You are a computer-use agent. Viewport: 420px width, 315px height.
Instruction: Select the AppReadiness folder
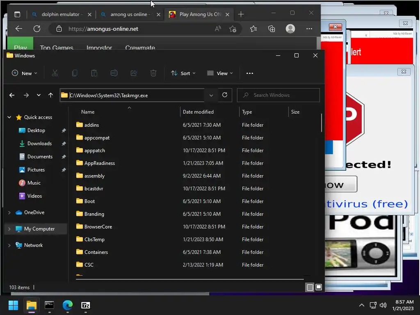click(x=99, y=163)
